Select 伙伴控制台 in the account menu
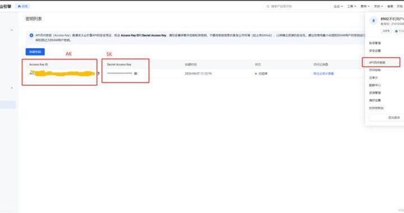The image size is (404, 213). coord(376,108)
